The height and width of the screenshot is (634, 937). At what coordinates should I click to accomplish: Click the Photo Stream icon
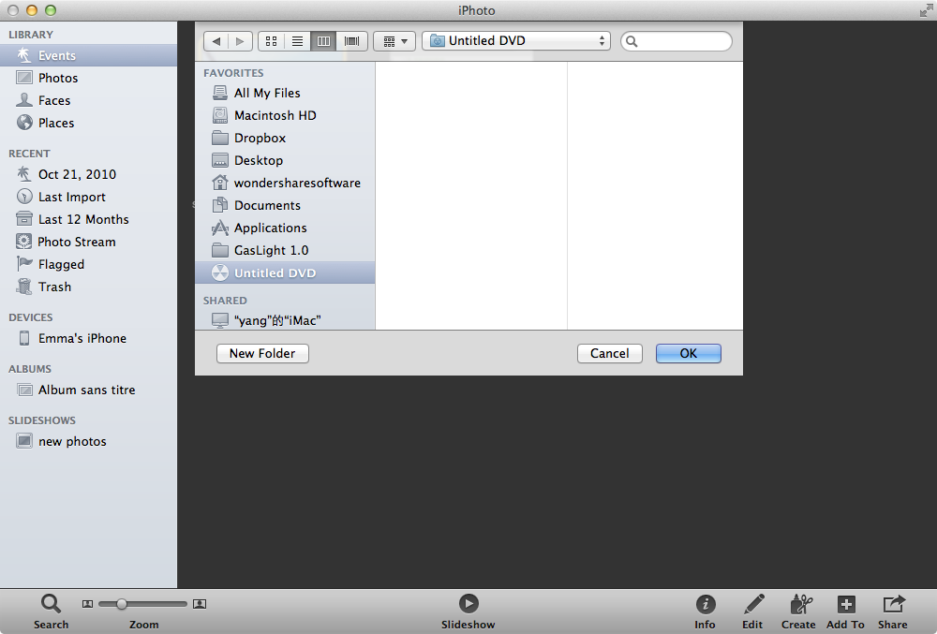click(x=24, y=242)
